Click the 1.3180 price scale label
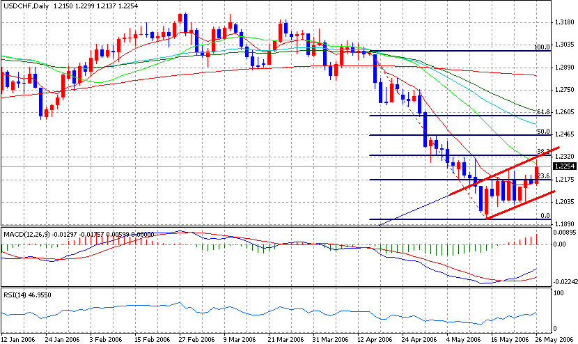 click(564, 22)
